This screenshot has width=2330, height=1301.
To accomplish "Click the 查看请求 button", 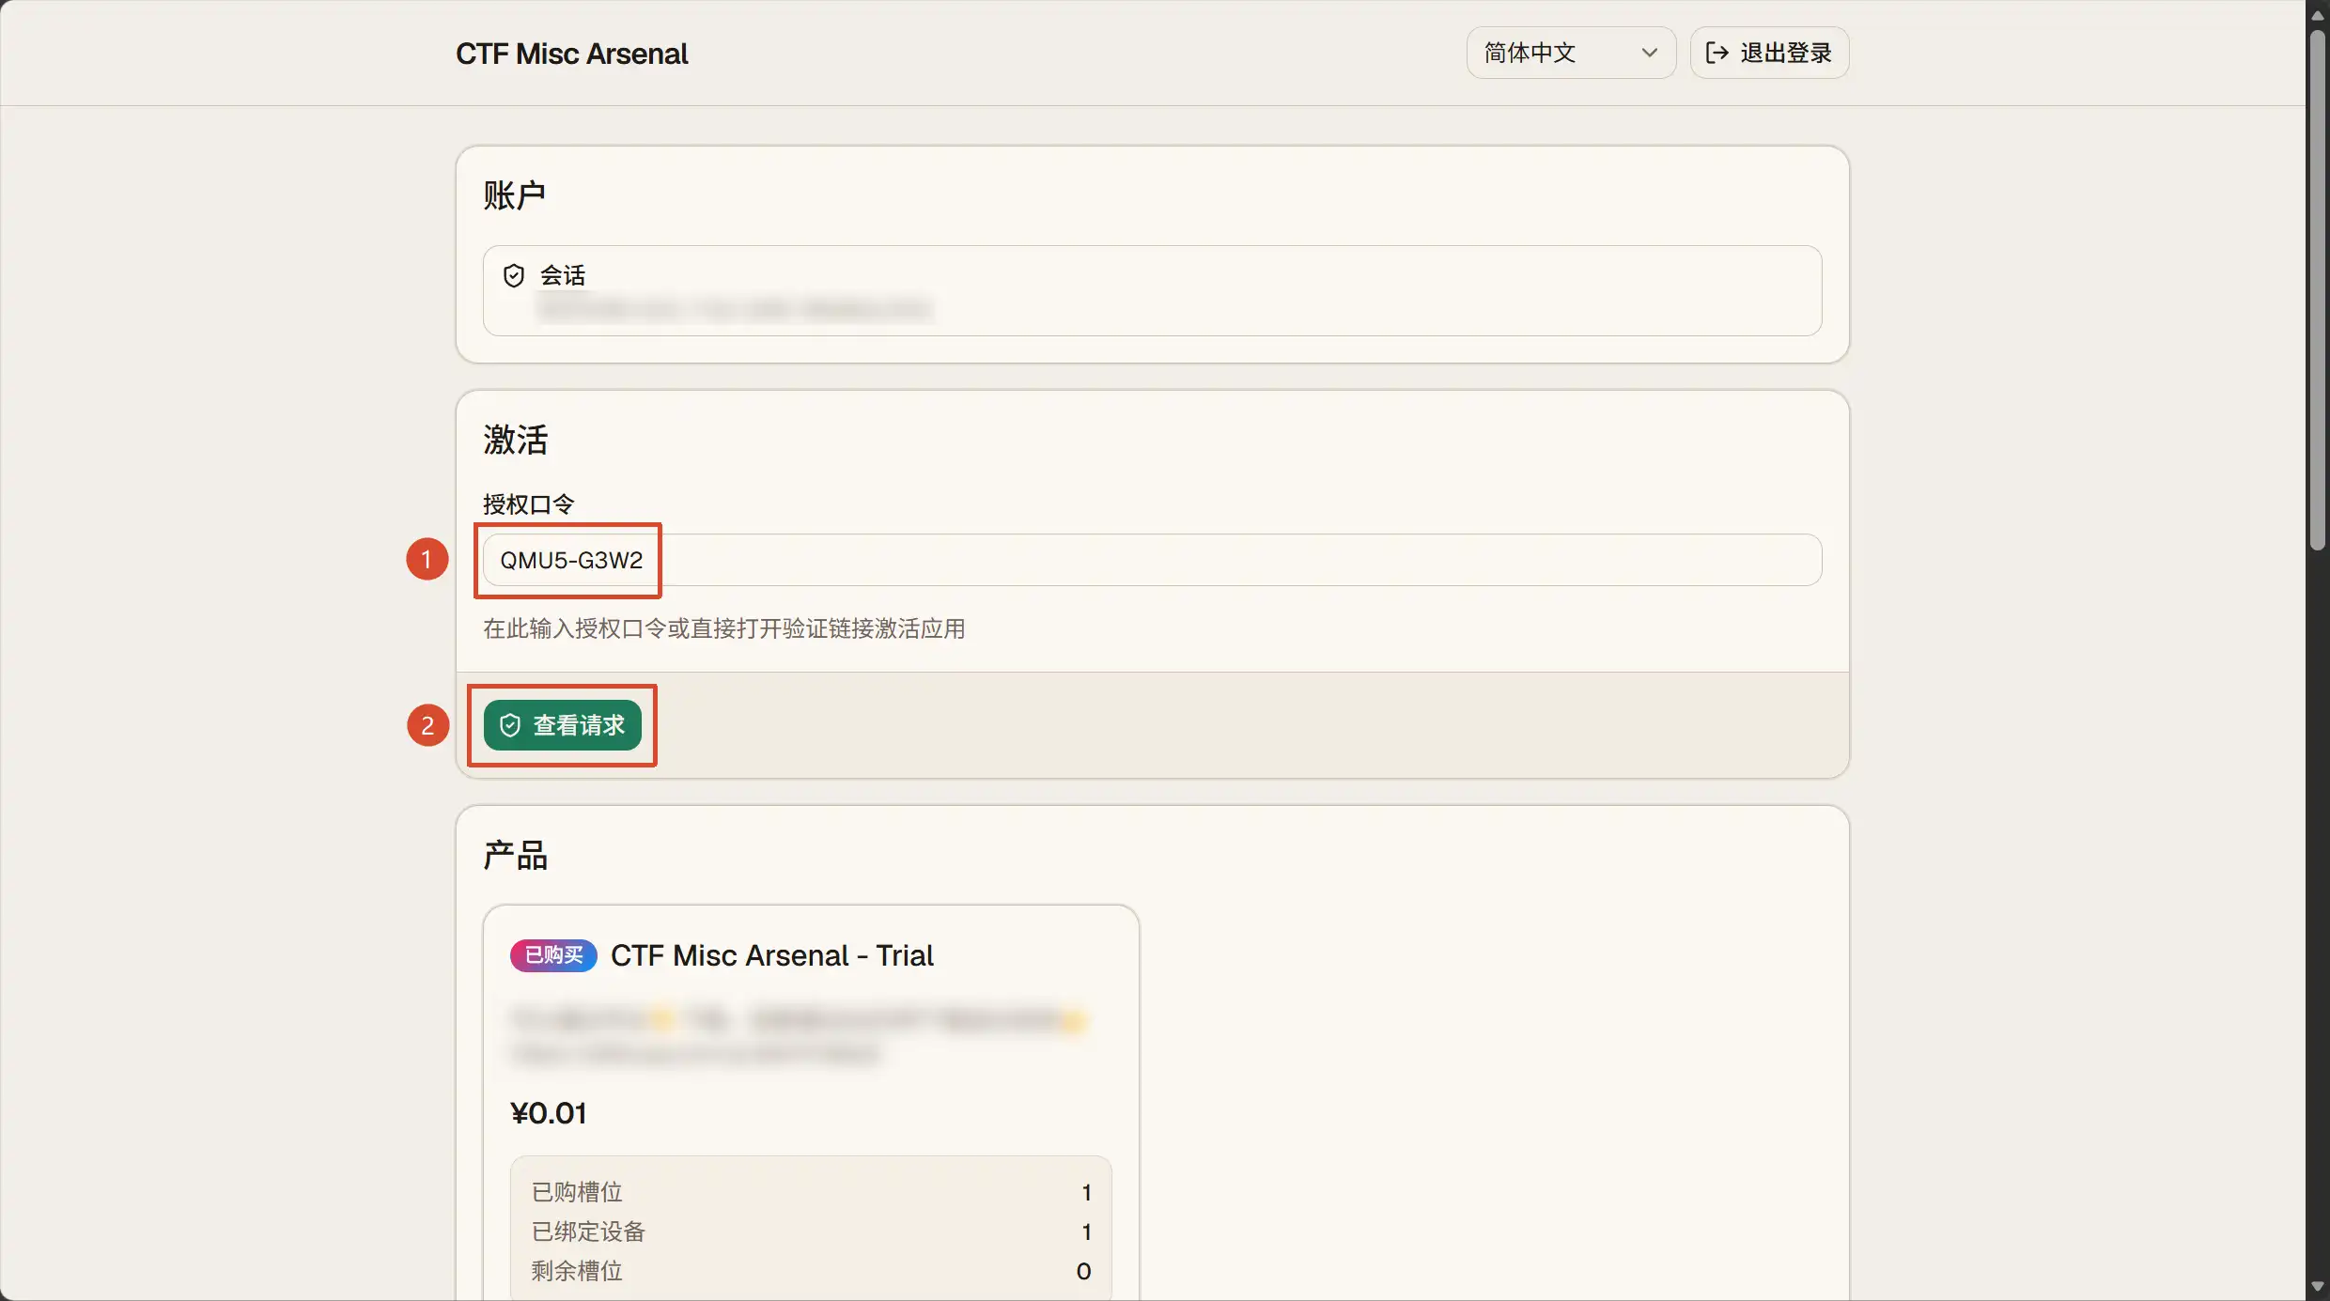I will [563, 725].
